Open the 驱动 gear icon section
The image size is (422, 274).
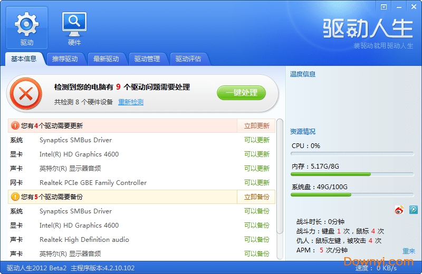[x=27, y=28]
